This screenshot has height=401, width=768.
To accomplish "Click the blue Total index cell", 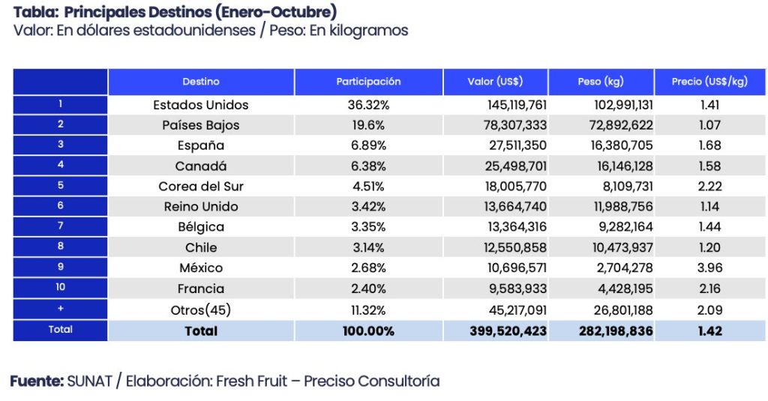I will point(61,330).
